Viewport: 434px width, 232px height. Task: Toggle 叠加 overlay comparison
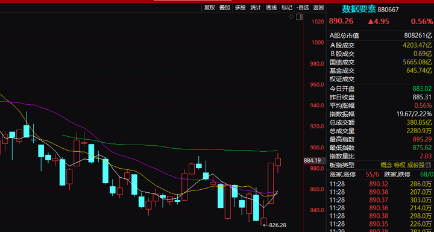click(225, 7)
